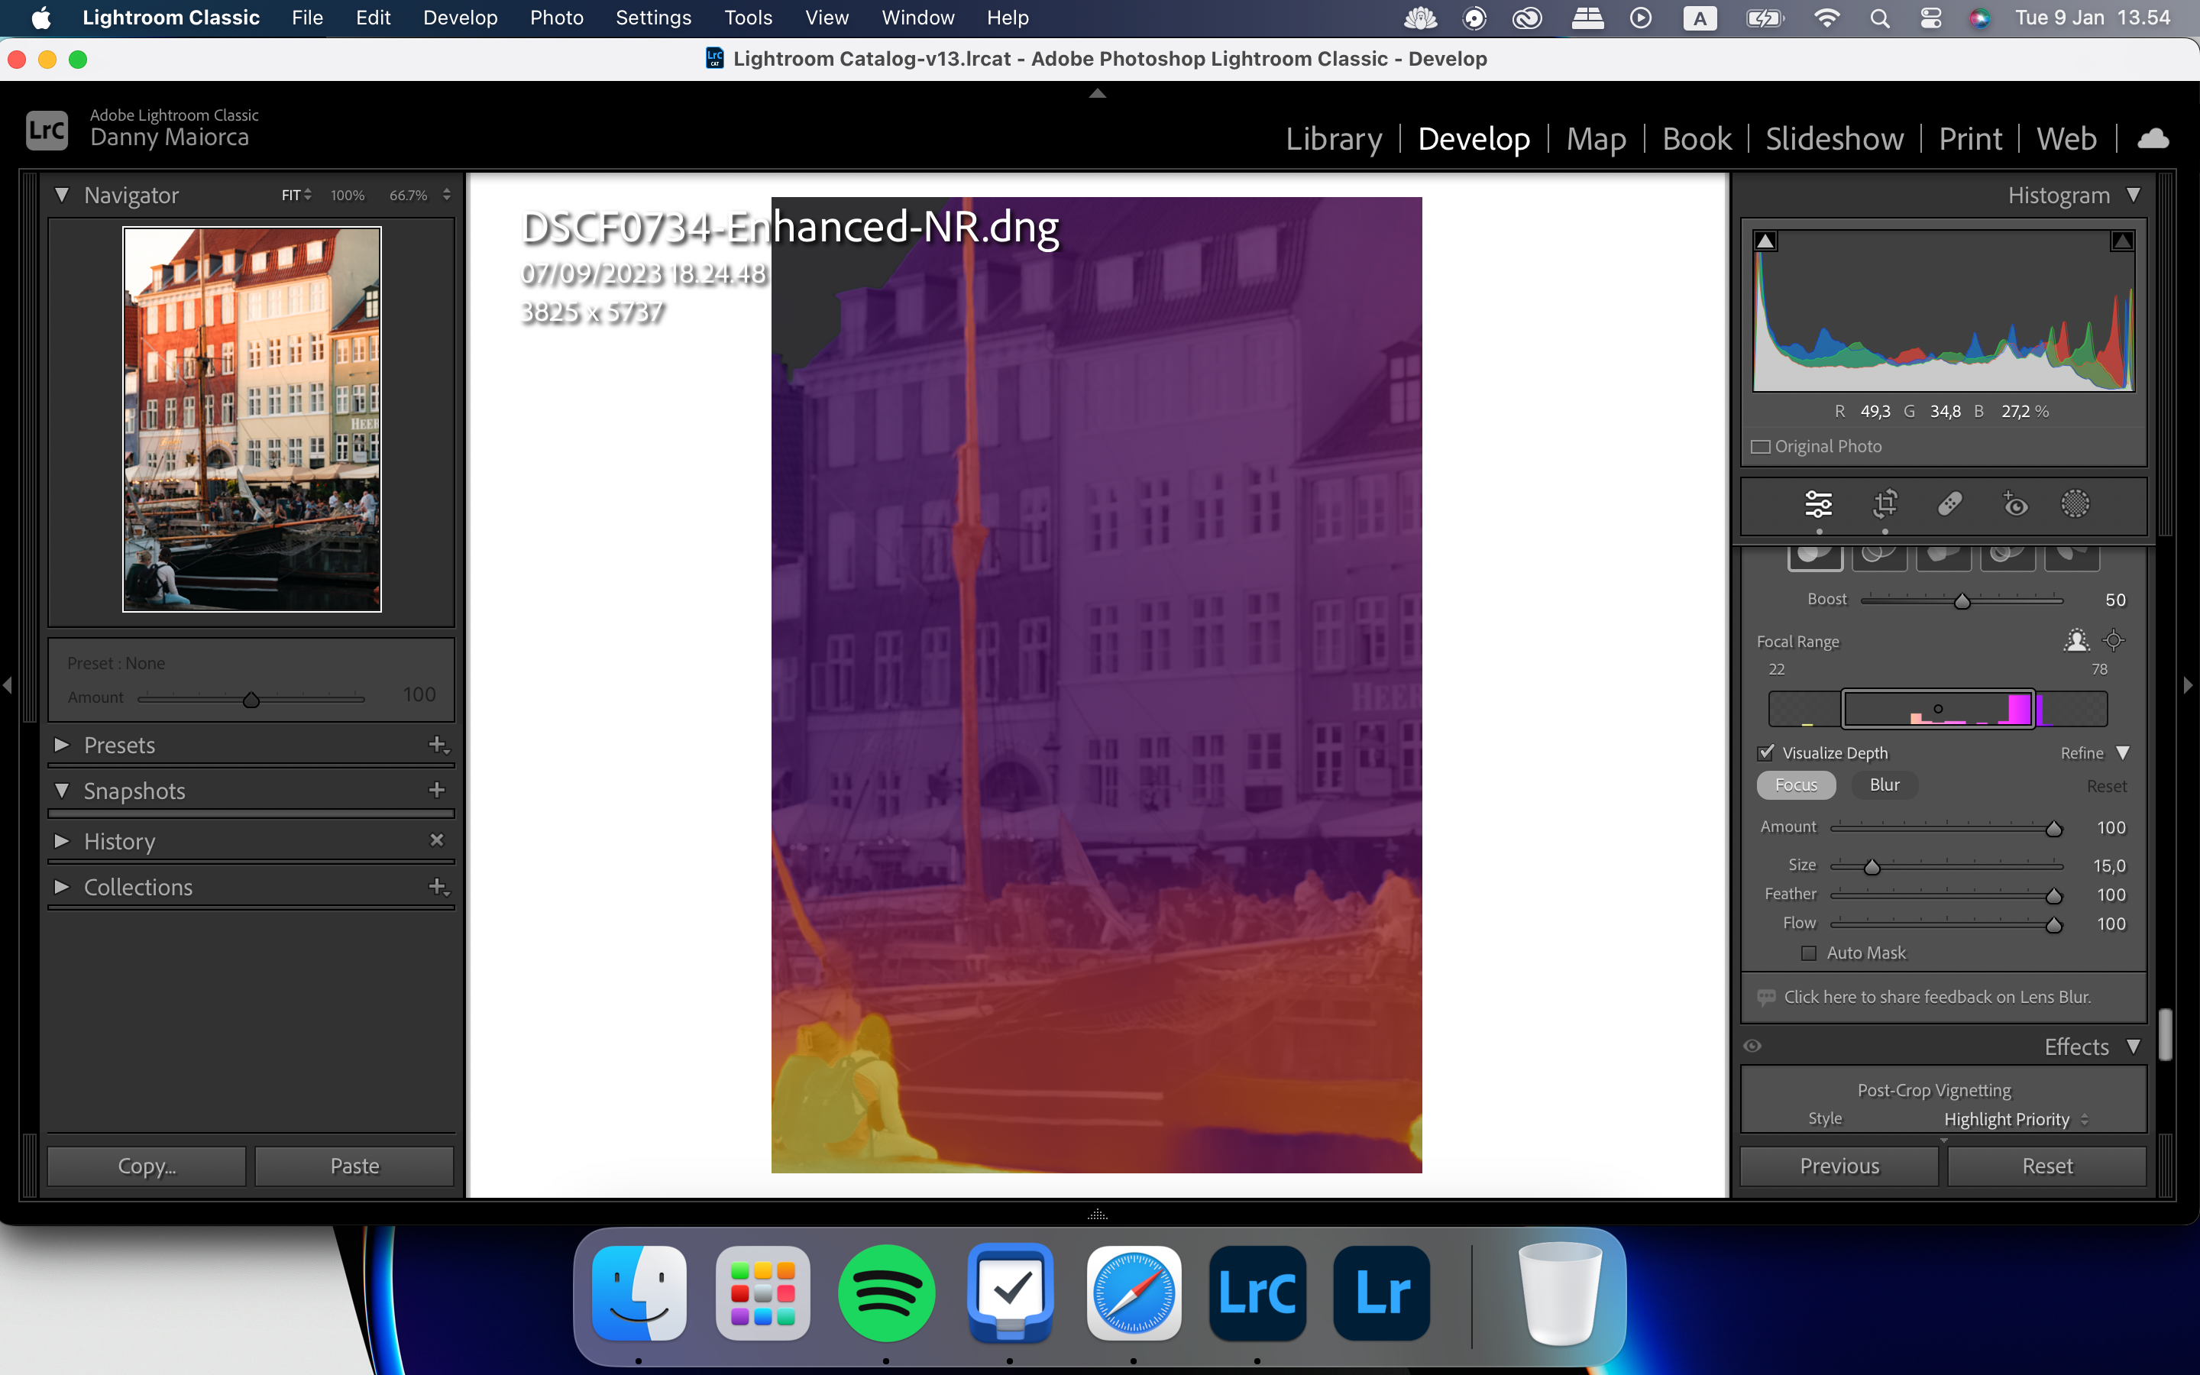Expand the History panel
This screenshot has width=2200, height=1375.
coord(59,840)
